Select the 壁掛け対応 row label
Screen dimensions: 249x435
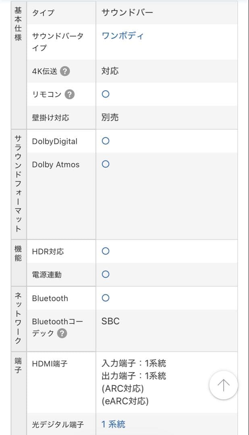click(x=50, y=118)
